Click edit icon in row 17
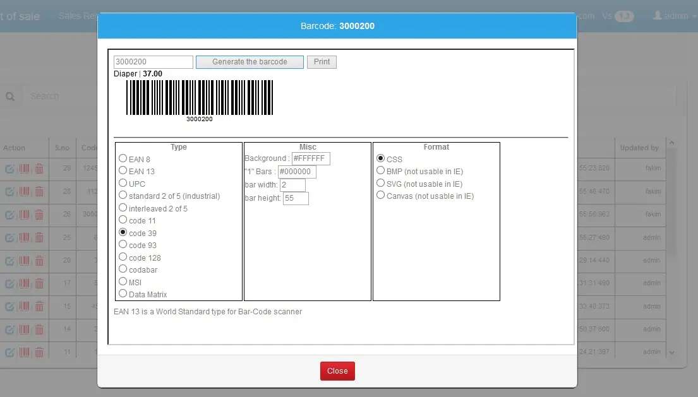This screenshot has width=698, height=397. [x=9, y=283]
